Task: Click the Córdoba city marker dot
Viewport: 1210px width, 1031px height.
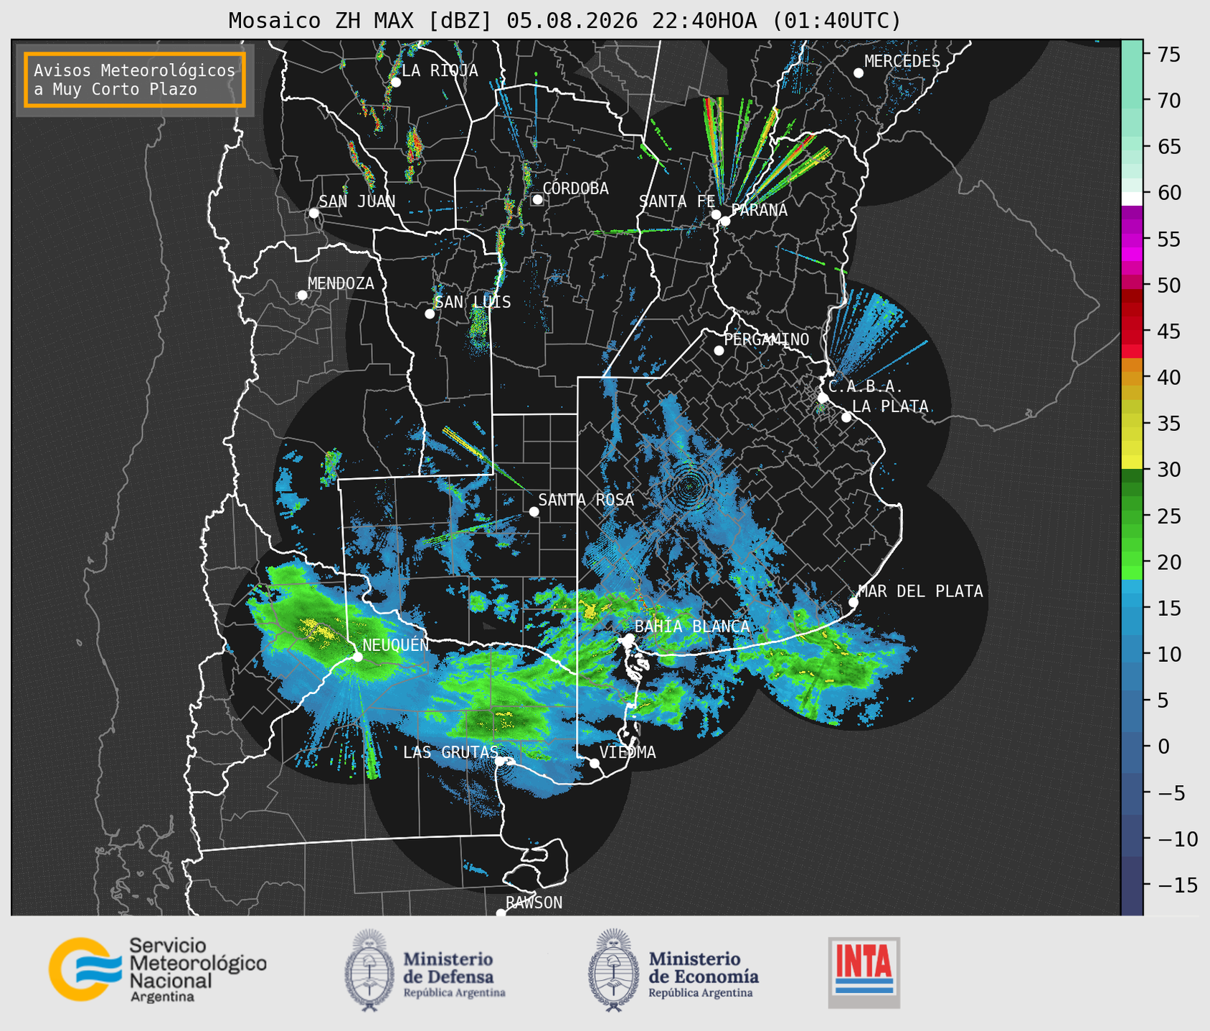Action: (x=537, y=199)
